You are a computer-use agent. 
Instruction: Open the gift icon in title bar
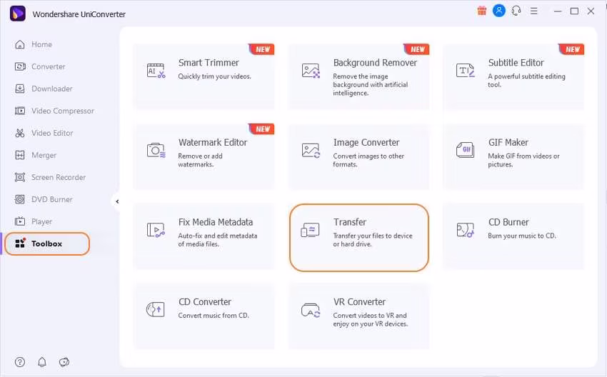click(481, 11)
